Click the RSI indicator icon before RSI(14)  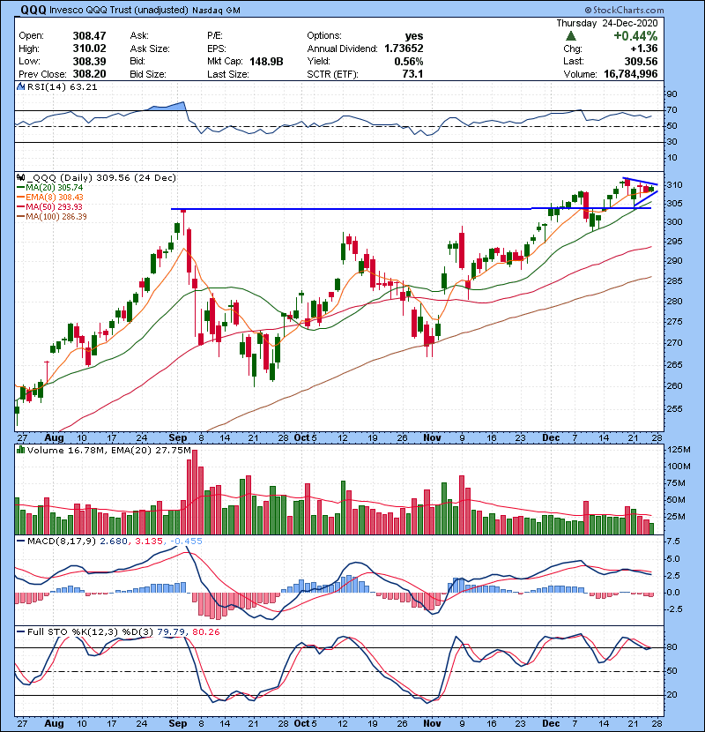pyautogui.click(x=20, y=86)
